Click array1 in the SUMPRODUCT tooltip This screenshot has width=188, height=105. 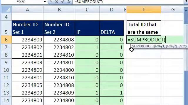[x=159, y=46]
